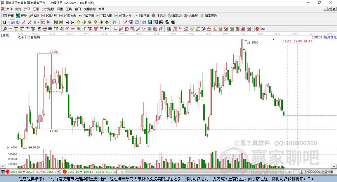Select the red fan lines tool
This screenshot has width=337, height=182.
point(121,29)
